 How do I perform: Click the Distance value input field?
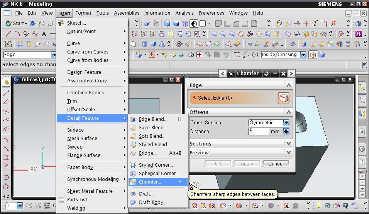[x=259, y=131]
